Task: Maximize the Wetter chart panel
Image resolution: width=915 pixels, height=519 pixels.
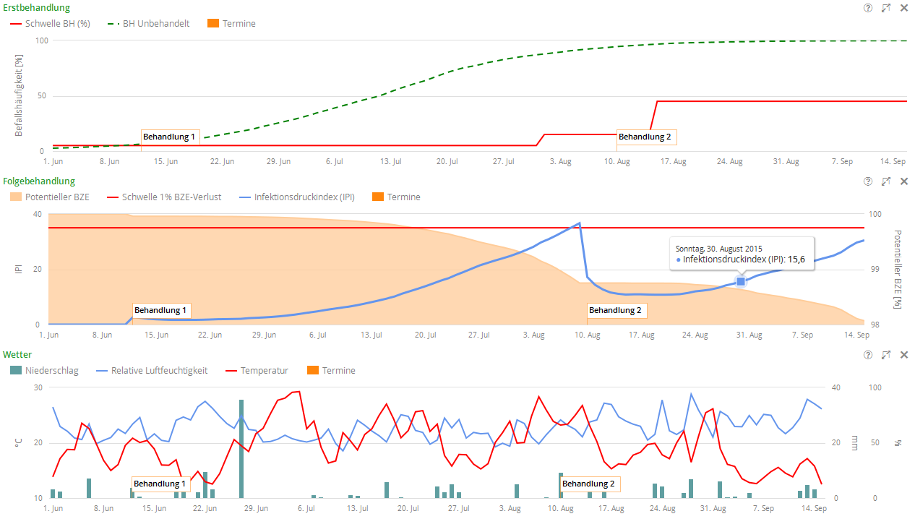Action: [x=886, y=355]
